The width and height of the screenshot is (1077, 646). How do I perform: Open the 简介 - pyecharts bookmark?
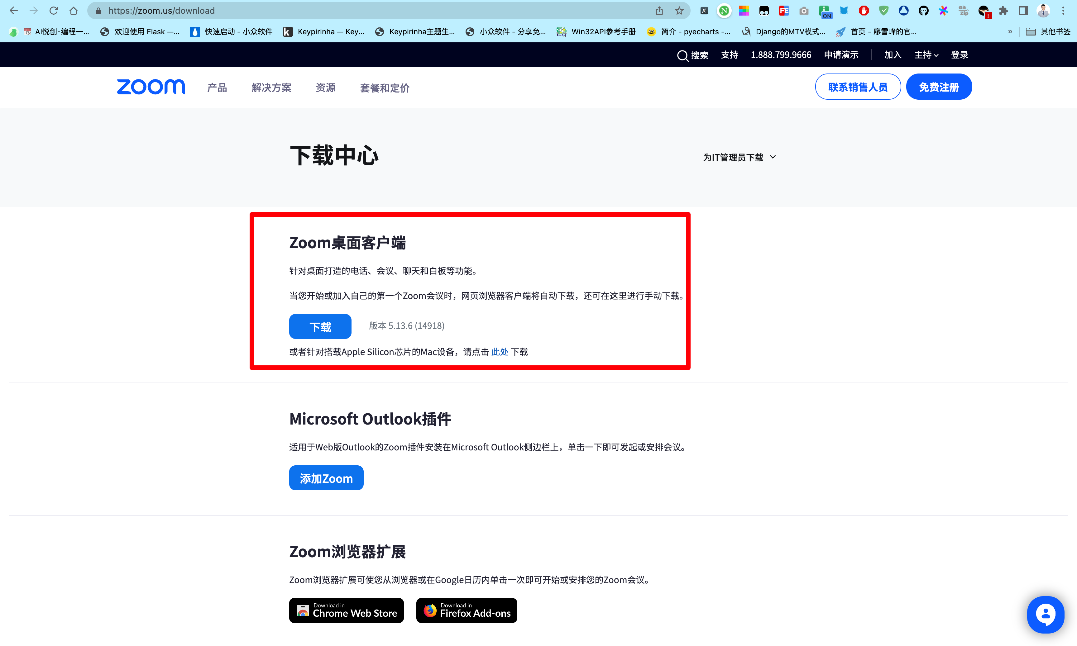(x=689, y=31)
